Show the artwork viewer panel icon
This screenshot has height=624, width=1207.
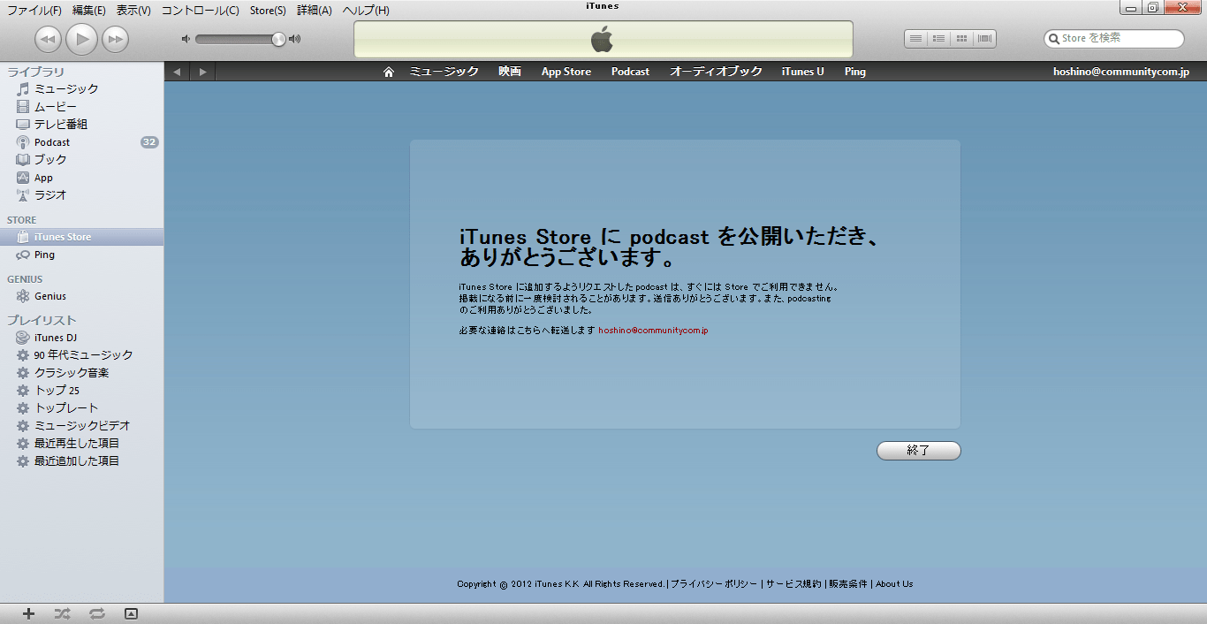[x=131, y=613]
